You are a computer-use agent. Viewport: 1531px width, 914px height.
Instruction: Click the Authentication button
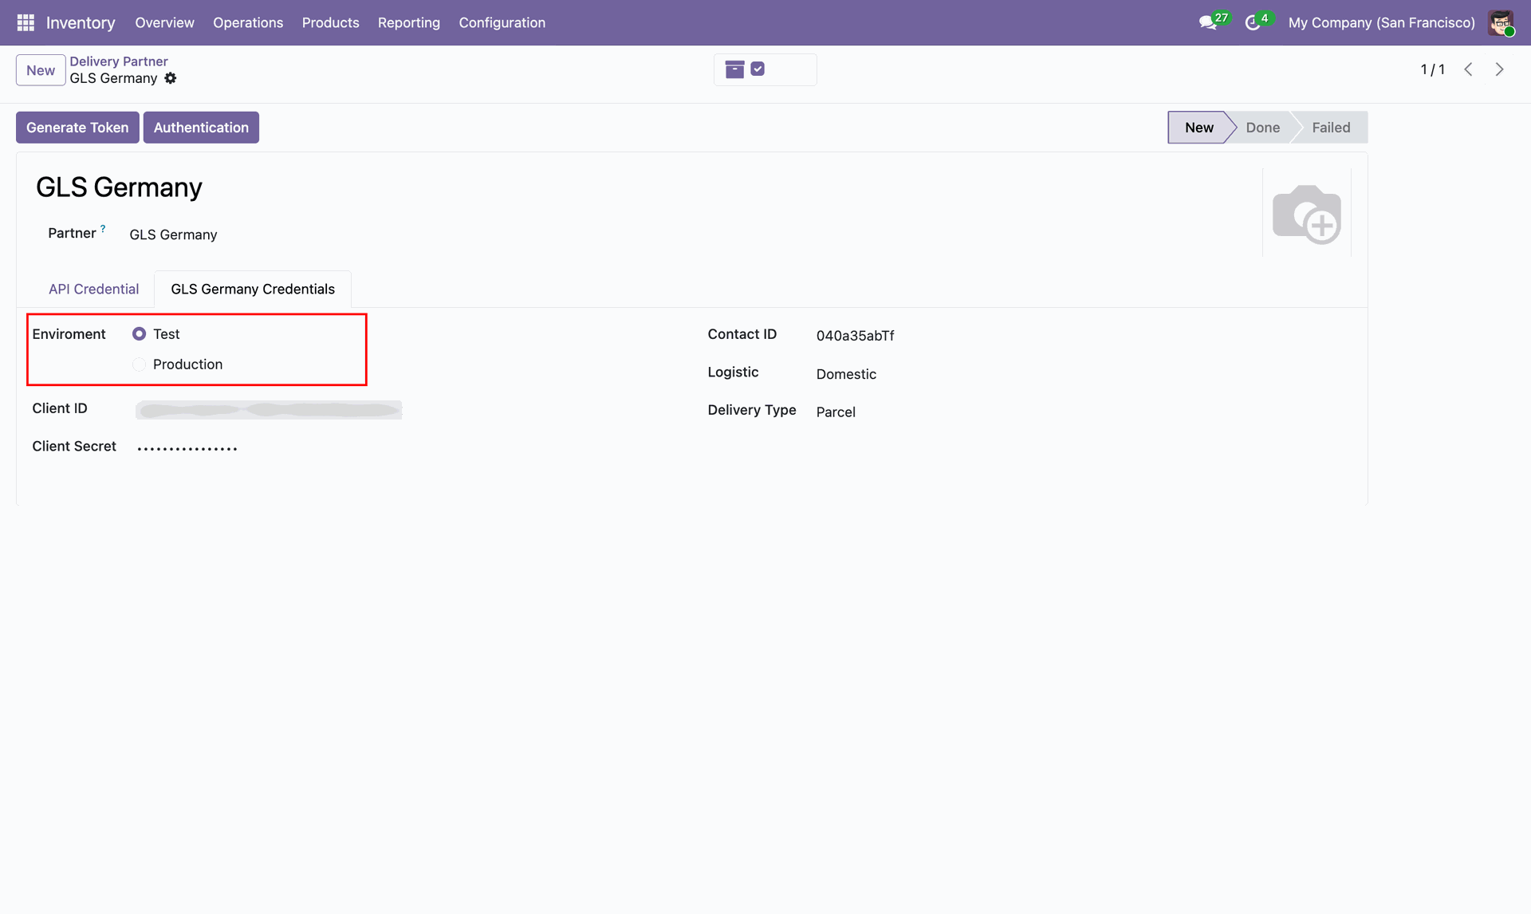pos(201,128)
